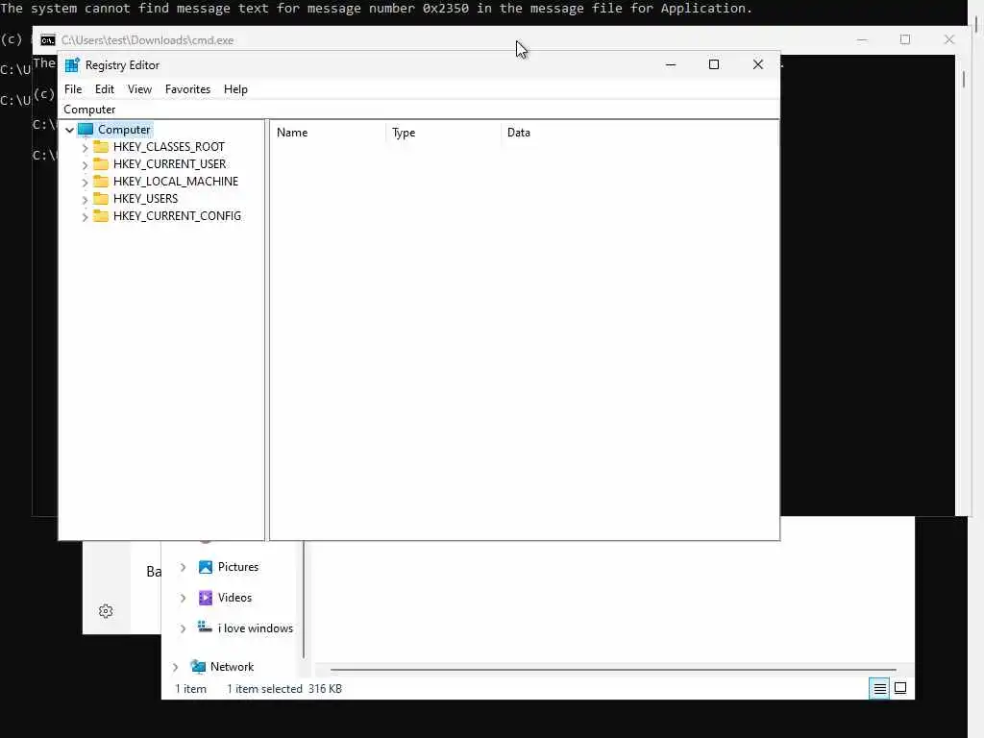This screenshot has width=984, height=738.
Task: Click the Name column header
Action: click(328, 133)
